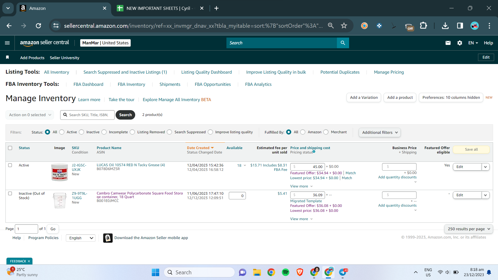
Task: Click the Amazon Seller mobile app icon
Action: pyautogui.click(x=108, y=238)
